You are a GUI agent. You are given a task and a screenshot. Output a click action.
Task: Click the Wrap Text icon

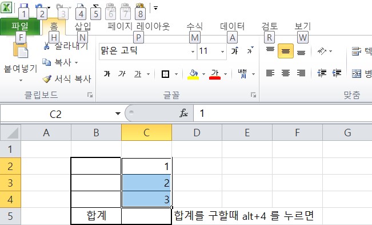[x=357, y=51]
